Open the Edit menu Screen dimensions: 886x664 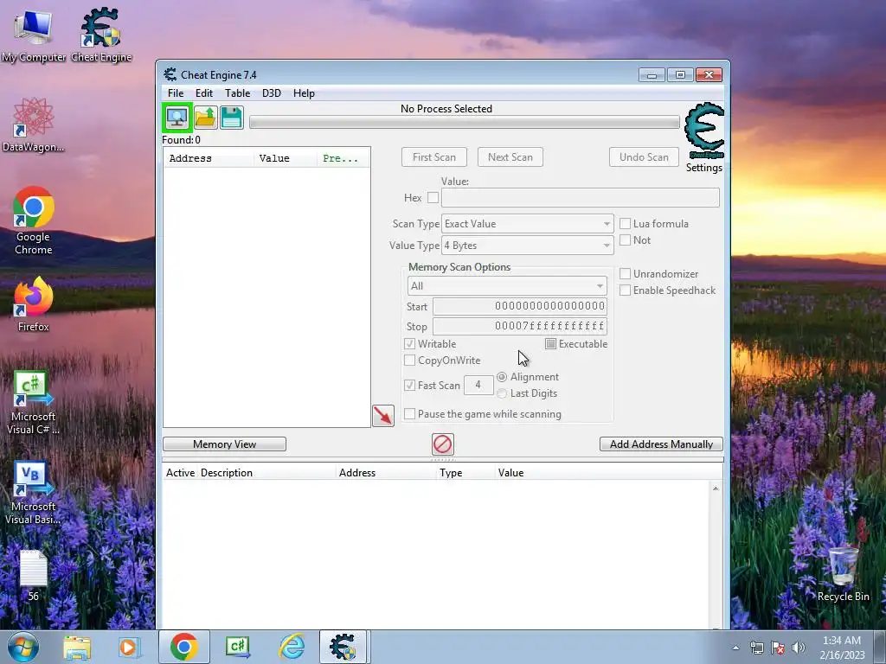pos(204,93)
